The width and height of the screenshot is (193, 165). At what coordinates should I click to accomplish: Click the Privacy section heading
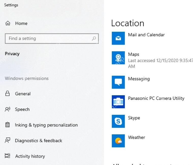pyautogui.click(x=12, y=54)
